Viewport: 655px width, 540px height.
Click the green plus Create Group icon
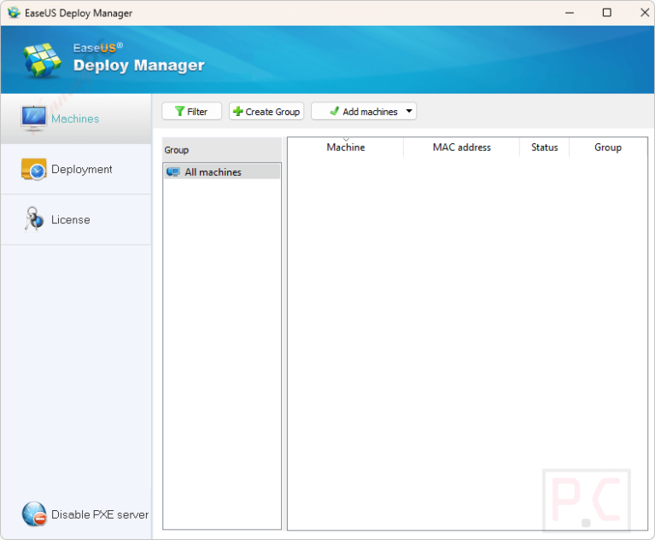click(x=237, y=112)
